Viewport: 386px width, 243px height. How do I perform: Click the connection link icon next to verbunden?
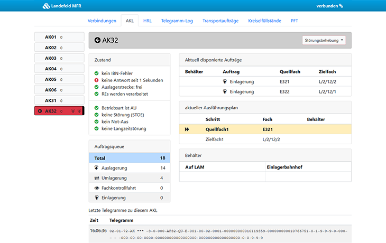point(342,6)
